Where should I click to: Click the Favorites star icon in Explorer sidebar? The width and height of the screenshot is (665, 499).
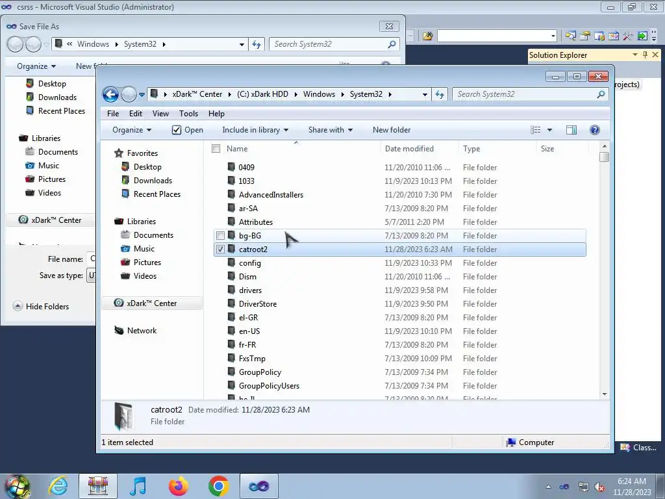119,153
